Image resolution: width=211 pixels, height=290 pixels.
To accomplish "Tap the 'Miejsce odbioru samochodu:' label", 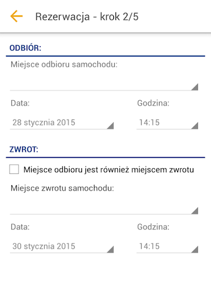I will 64,65.
